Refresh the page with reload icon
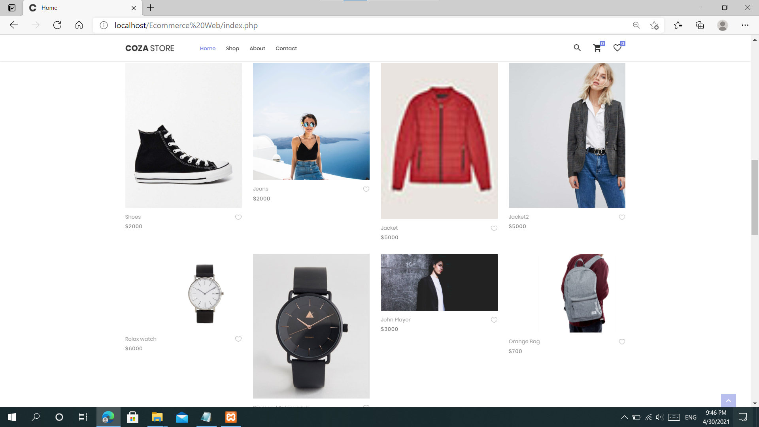759x427 pixels. tap(57, 25)
